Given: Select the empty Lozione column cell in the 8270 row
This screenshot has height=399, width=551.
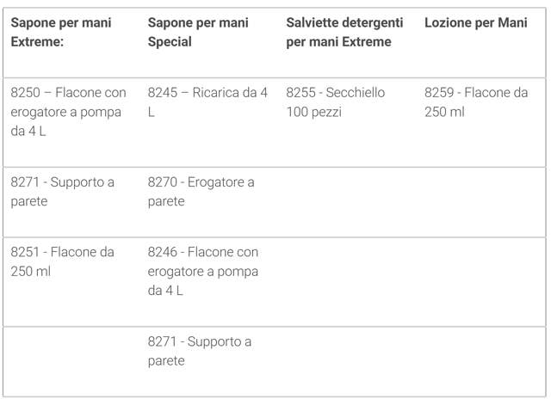Looking at the screenshot, I should pos(481,202).
